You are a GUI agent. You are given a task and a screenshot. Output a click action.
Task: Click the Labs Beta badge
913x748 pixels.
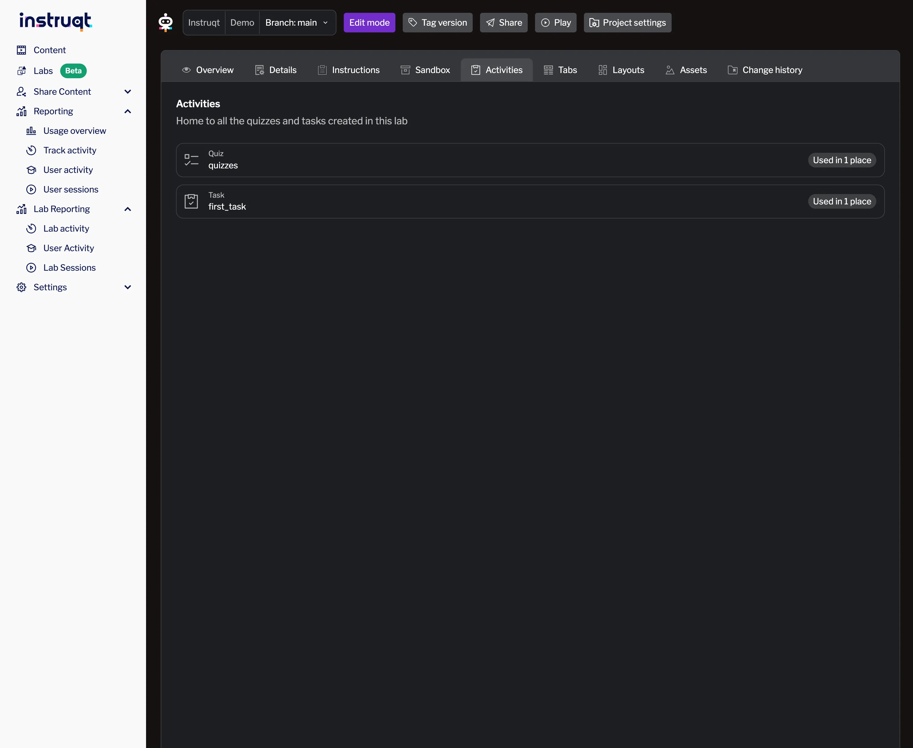[x=73, y=71]
